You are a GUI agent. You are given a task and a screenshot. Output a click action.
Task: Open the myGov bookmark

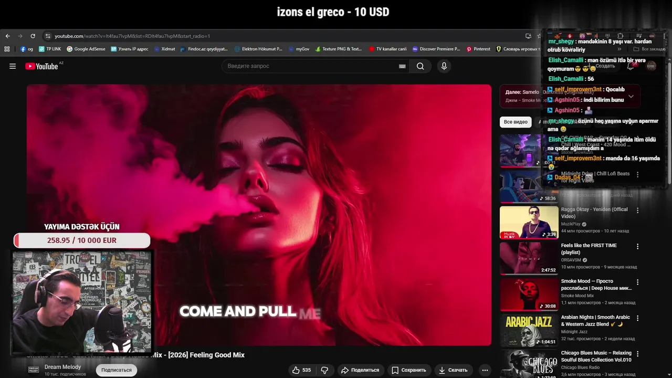[299, 49]
